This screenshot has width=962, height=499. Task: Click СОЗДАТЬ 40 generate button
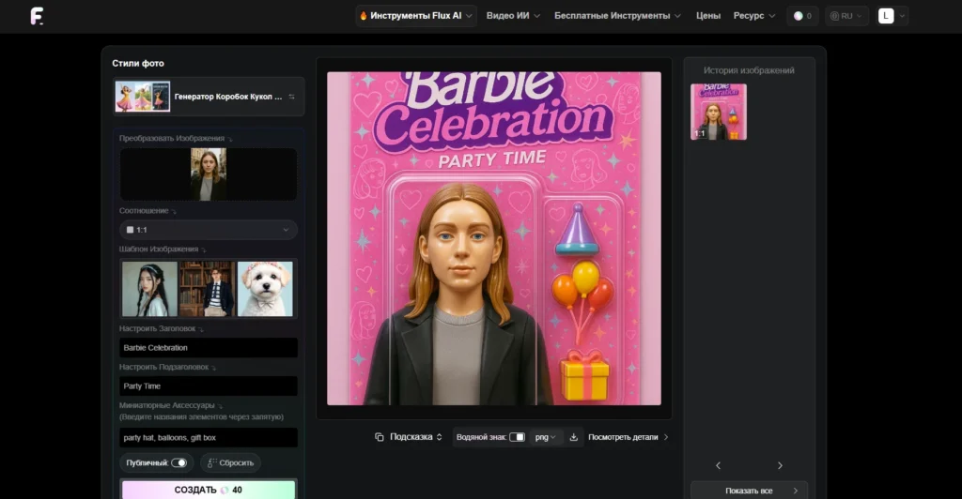209,490
